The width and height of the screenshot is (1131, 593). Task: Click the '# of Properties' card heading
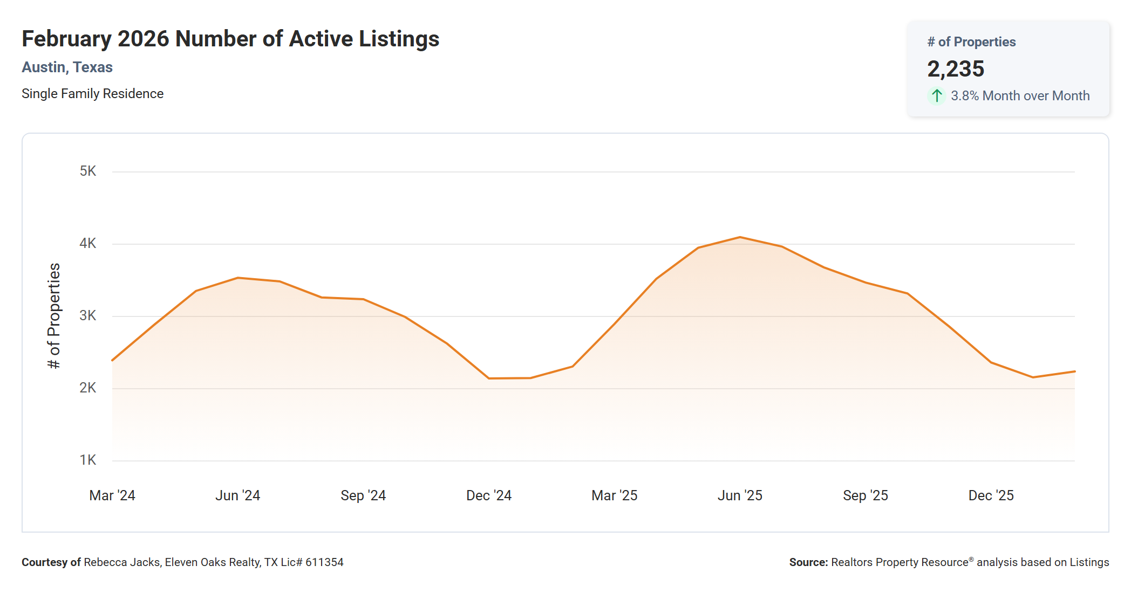click(971, 42)
